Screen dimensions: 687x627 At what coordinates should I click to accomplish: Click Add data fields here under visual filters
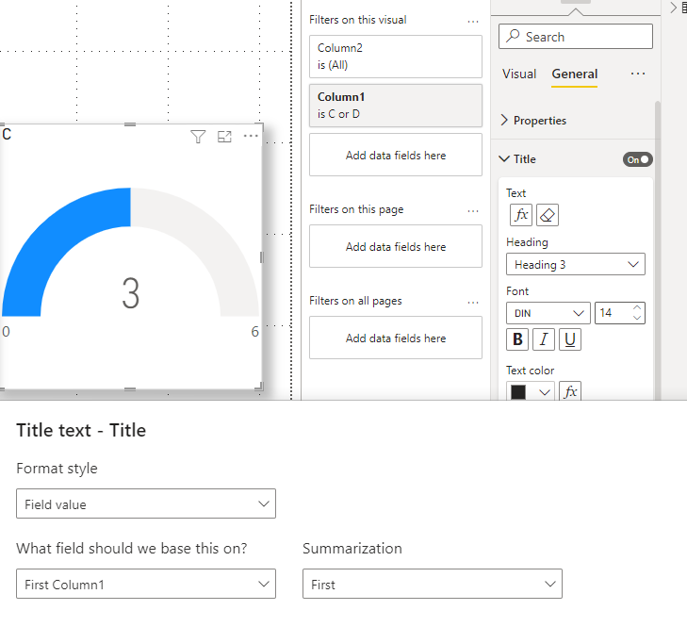click(x=396, y=155)
